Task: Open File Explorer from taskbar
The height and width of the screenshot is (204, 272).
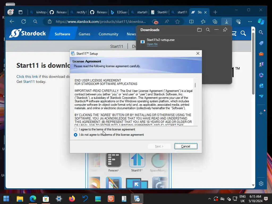Action: coord(20,199)
